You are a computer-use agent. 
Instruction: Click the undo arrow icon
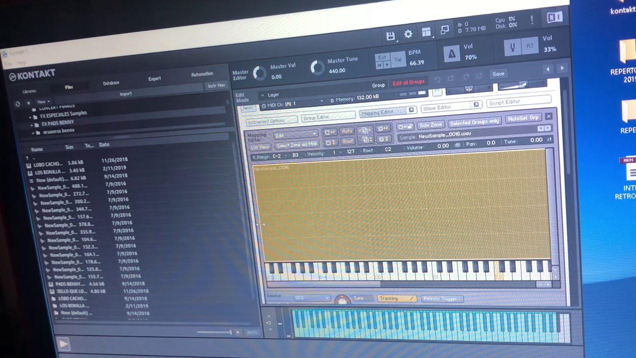(x=438, y=79)
